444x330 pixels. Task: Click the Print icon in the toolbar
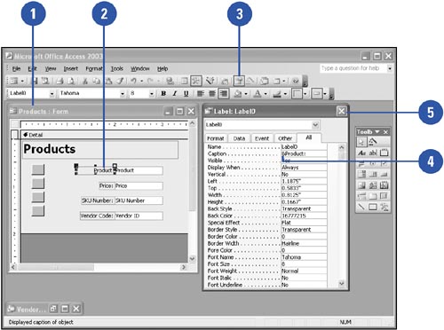[x=60, y=81]
